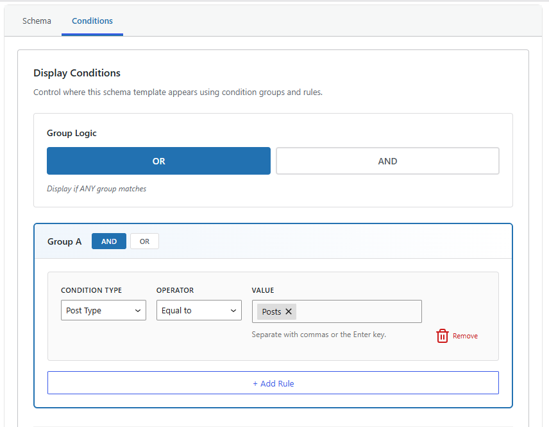Select the Group A header label

tap(64, 241)
